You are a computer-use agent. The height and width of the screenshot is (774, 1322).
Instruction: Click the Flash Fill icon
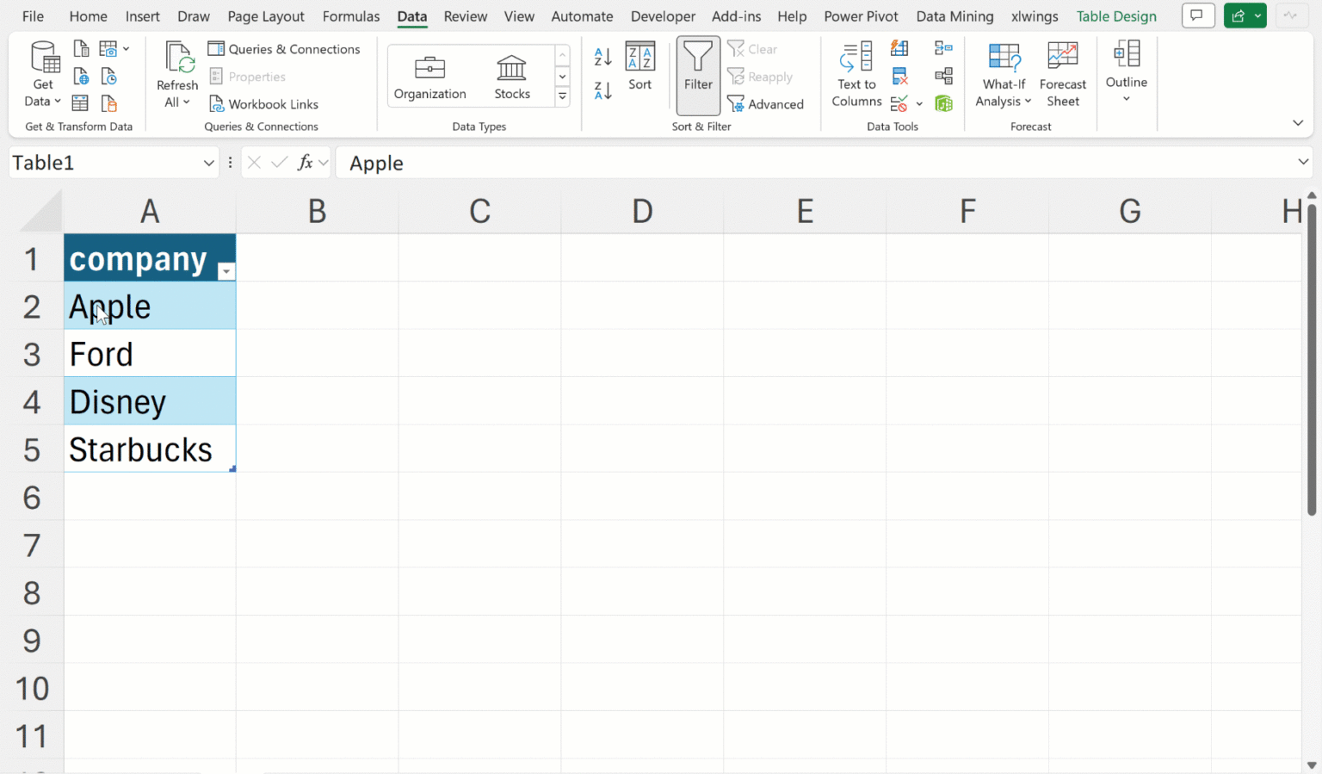899,49
